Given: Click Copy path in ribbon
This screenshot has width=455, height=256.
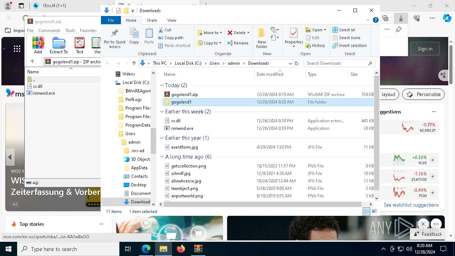Looking at the screenshot, I should tap(171, 38).
